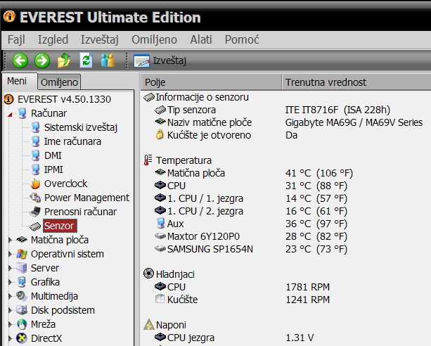Select the Informacije o senzoru group row
The height and width of the screenshot is (346, 431).
[196, 97]
